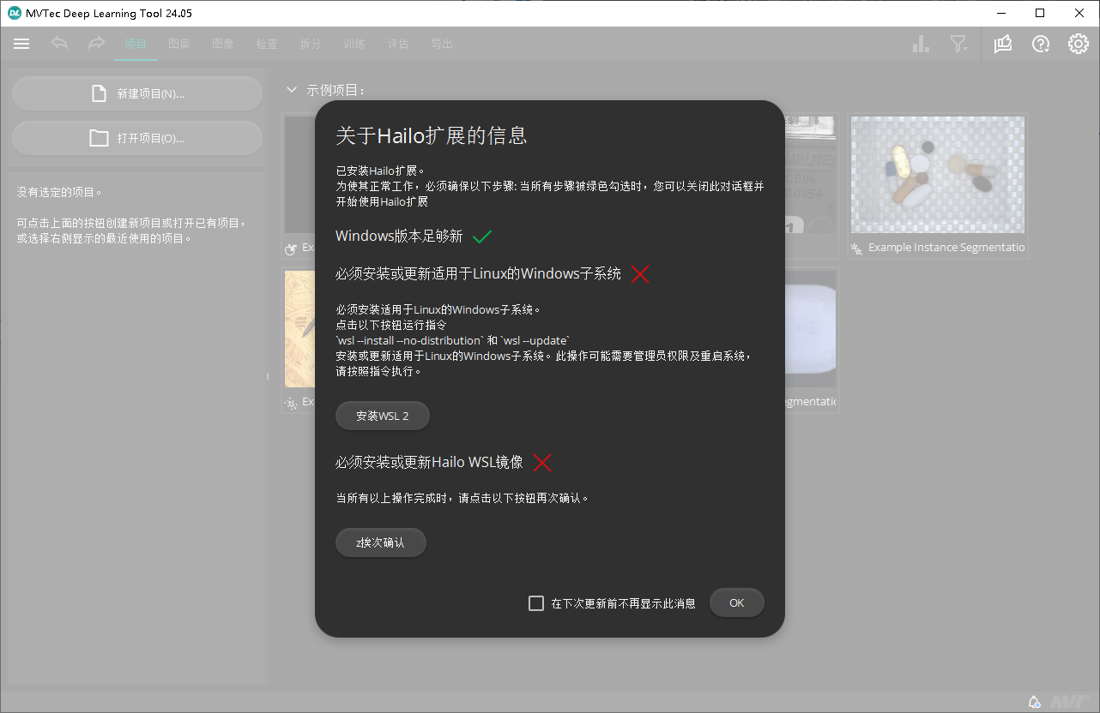Open the Example Instance Segmentation thumbnail
Viewport: 1100px width, 713px height.
tap(937, 174)
